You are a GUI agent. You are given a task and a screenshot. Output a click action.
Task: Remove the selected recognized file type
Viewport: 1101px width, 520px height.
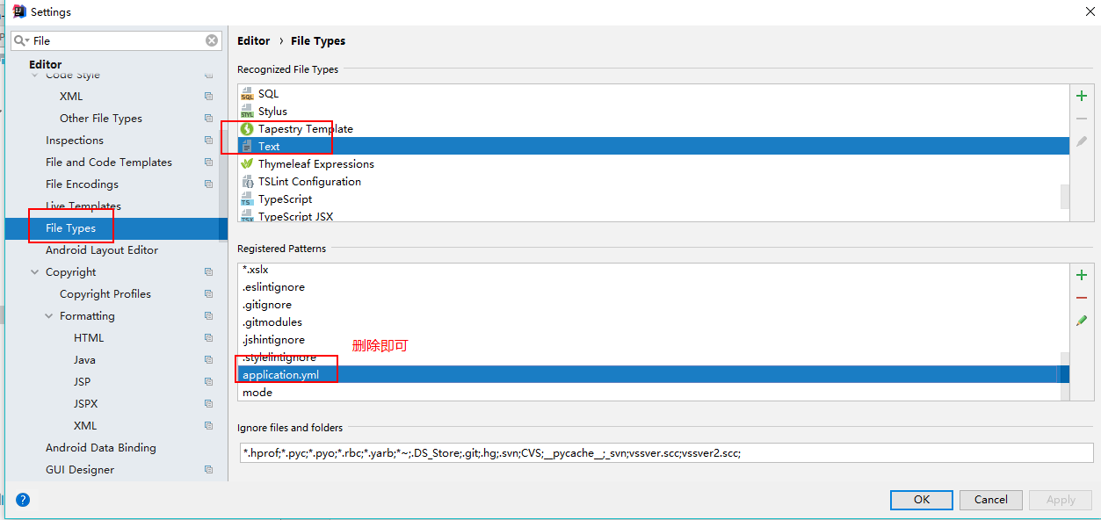coord(1082,119)
